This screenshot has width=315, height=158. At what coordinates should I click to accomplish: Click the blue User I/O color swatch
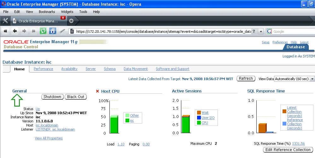[x=199, y=118]
